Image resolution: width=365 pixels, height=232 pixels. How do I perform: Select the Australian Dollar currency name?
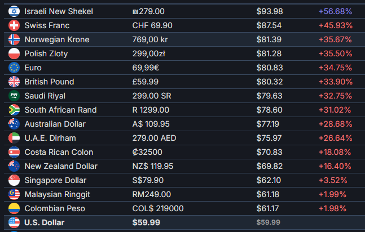[x=55, y=124]
